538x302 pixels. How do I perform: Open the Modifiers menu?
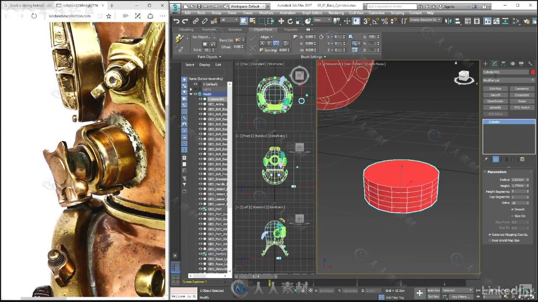(266, 13)
